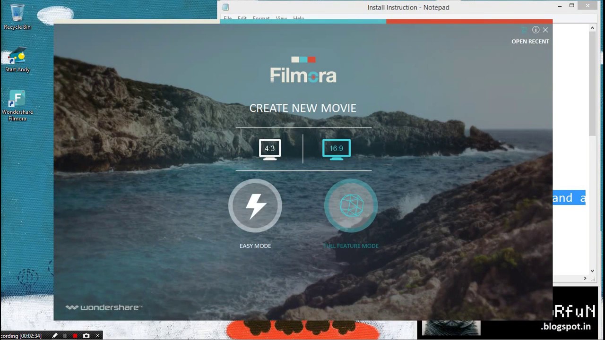
Task: Click Notepad horizontal scrollbar right arrow
Action: point(585,279)
